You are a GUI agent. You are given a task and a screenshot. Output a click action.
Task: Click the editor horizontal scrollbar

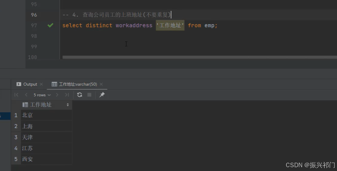(200, 57)
